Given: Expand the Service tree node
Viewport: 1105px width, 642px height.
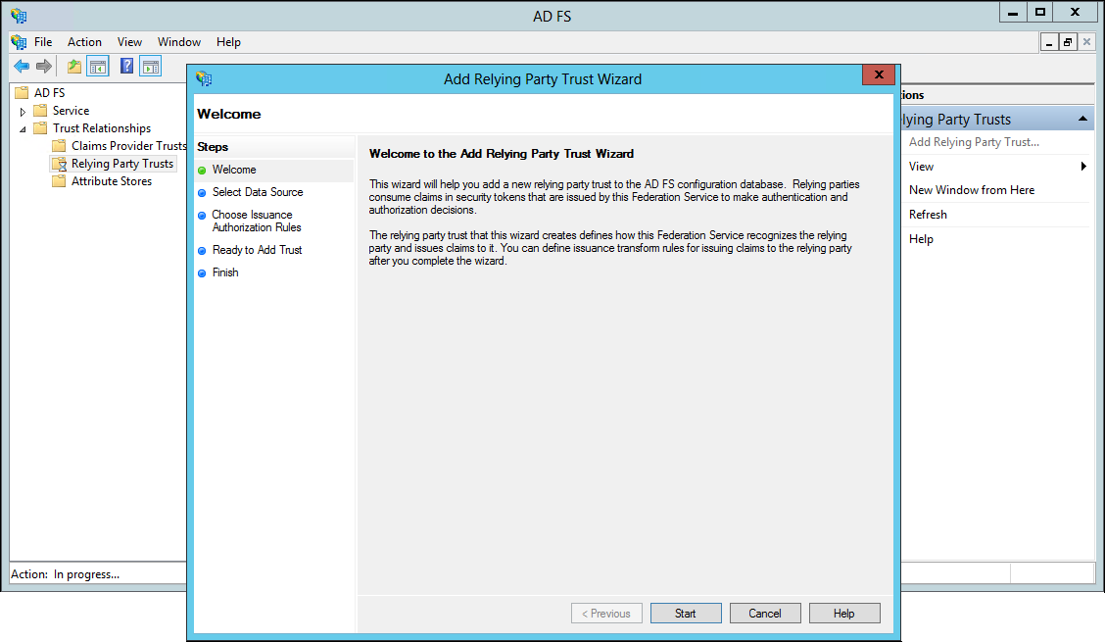Looking at the screenshot, I should (23, 112).
